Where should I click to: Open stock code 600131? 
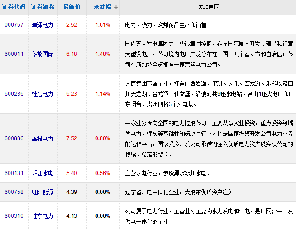14,173
